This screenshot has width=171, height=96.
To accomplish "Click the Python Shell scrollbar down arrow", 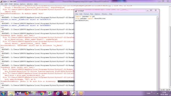I will click(x=170, y=87).
